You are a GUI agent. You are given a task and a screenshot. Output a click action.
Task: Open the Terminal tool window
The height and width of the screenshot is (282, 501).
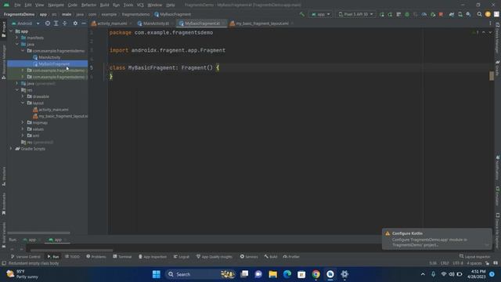point(122,256)
